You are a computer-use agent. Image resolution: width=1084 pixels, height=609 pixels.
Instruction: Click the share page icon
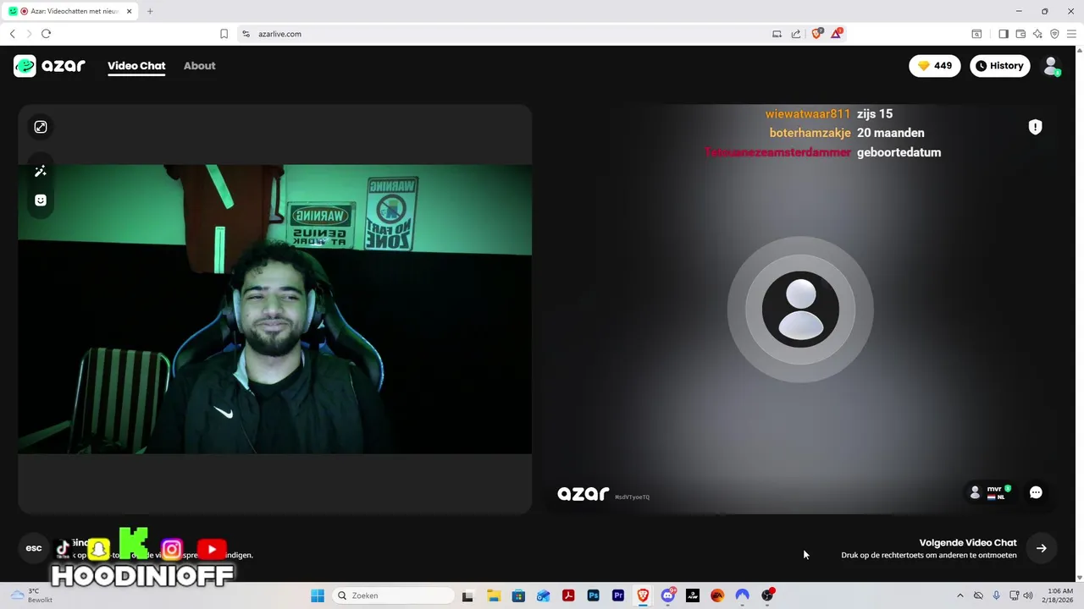point(796,34)
